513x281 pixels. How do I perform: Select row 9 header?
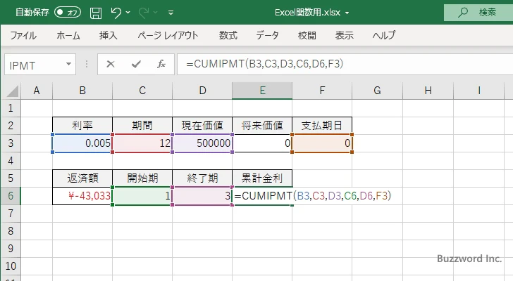coord(11,249)
